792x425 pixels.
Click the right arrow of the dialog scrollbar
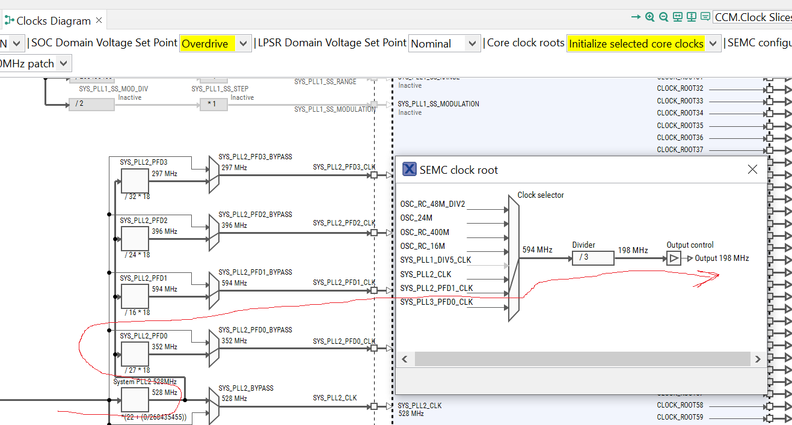point(757,359)
